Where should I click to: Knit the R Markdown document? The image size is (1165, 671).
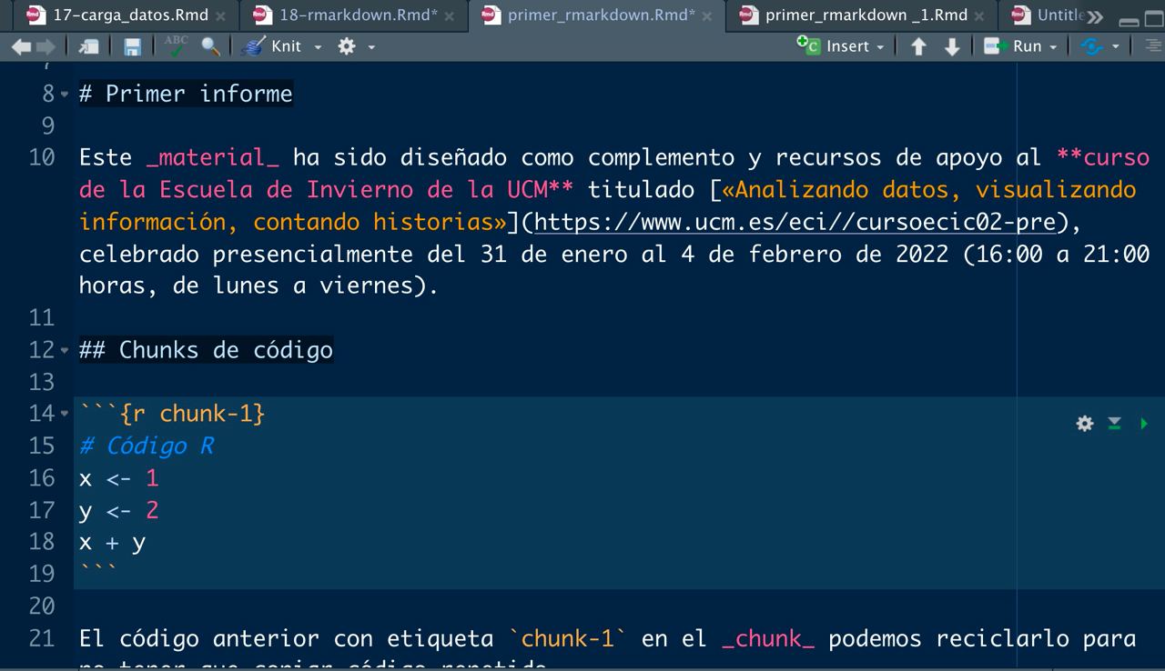click(271, 46)
